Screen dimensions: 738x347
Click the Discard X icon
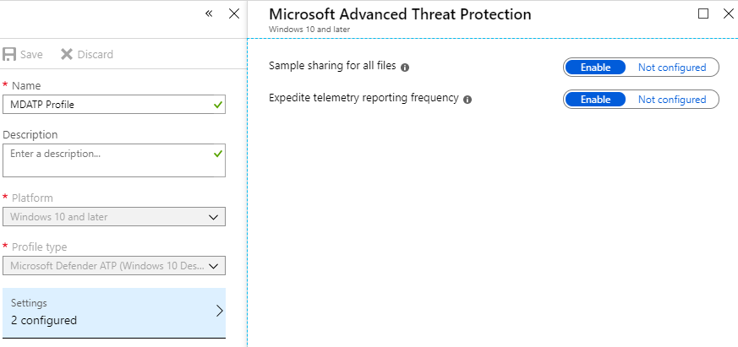(67, 54)
